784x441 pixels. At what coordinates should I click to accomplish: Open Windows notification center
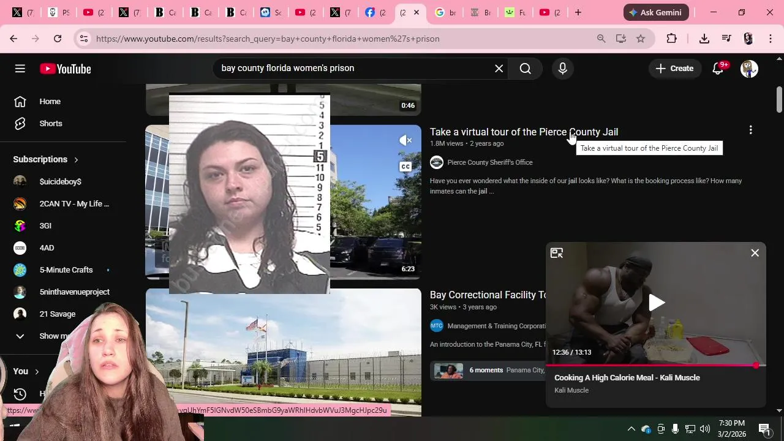pyautogui.click(x=765, y=429)
